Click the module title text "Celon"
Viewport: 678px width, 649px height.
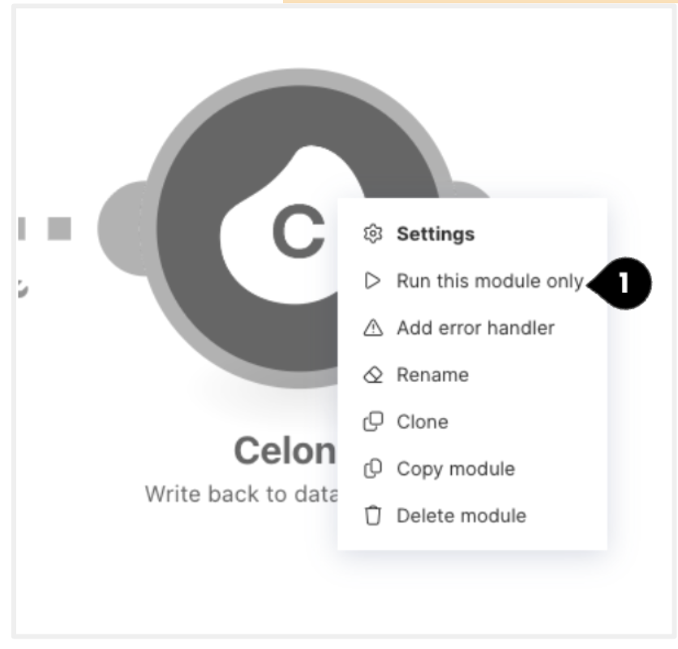coord(284,450)
